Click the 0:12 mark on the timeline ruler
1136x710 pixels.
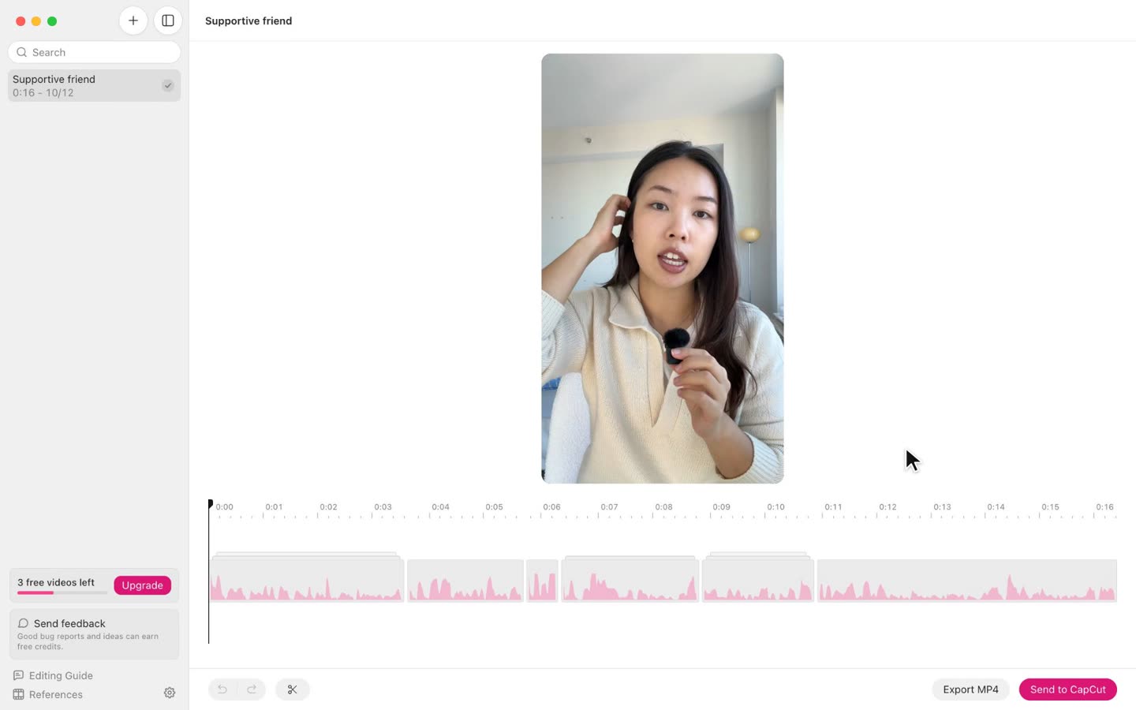click(x=887, y=507)
